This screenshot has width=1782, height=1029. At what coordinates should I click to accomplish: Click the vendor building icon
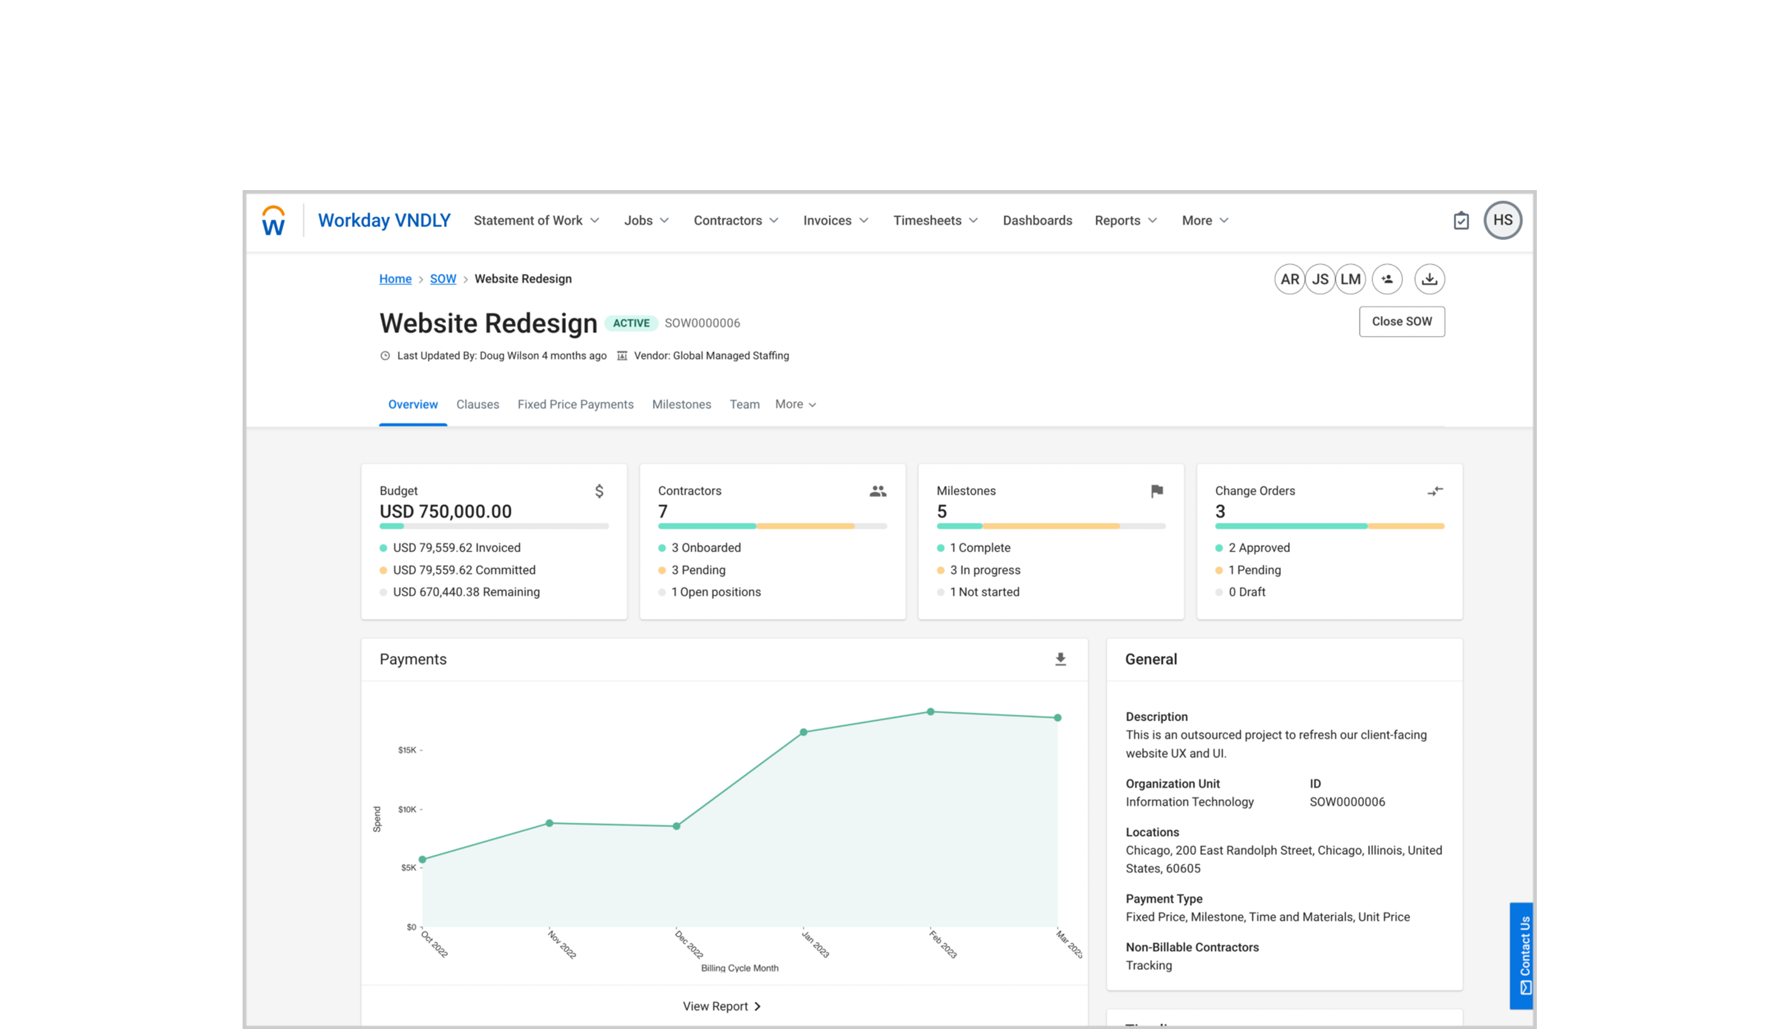[x=622, y=356]
